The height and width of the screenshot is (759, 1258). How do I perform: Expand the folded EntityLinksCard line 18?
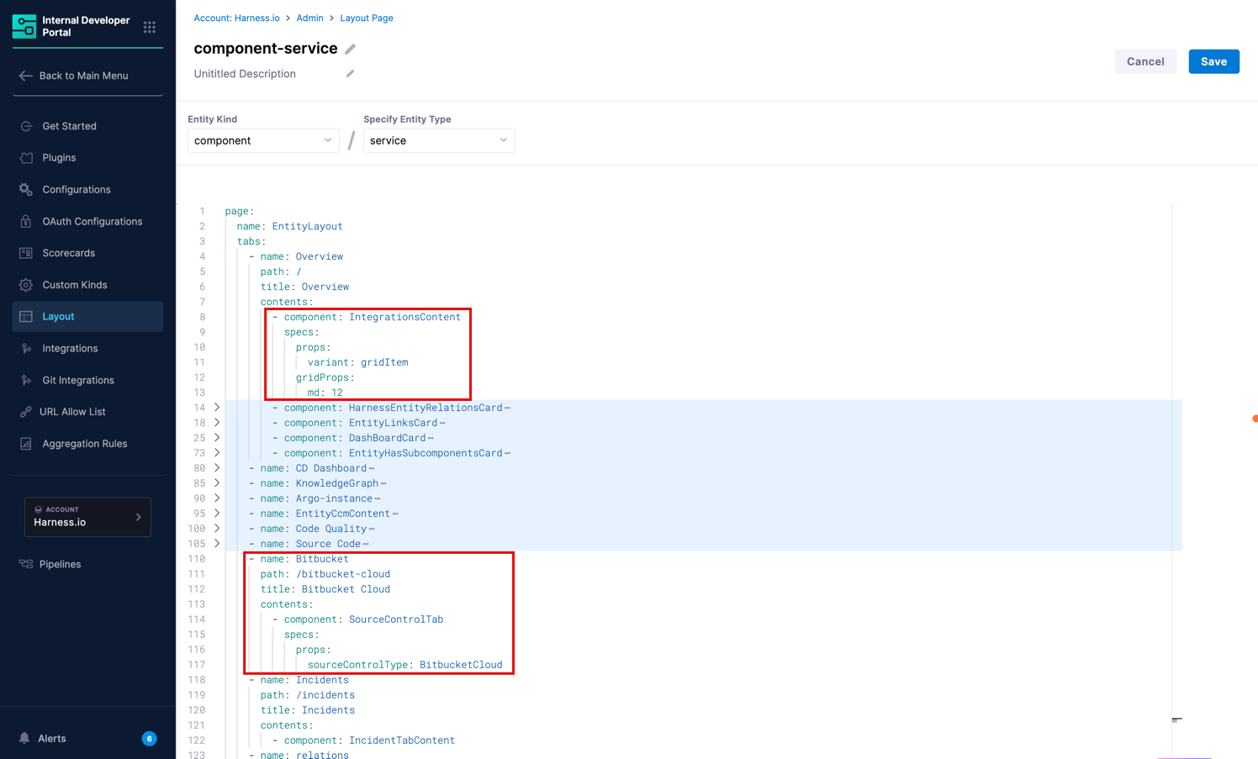pyautogui.click(x=217, y=423)
